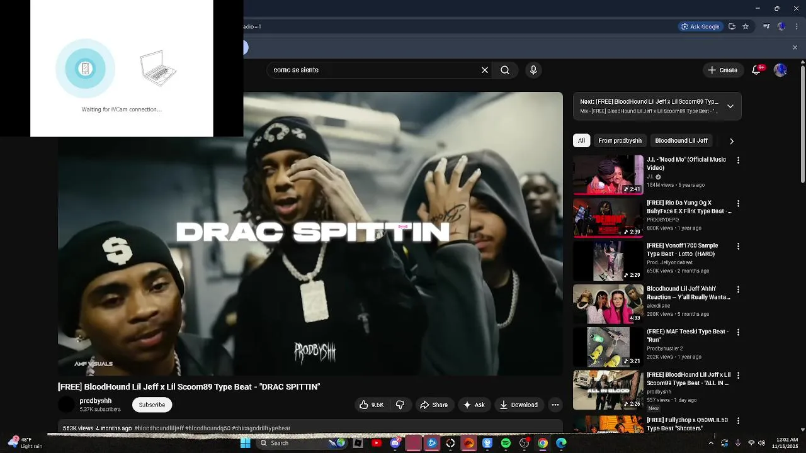Open Chrome media controls icon

click(766, 26)
